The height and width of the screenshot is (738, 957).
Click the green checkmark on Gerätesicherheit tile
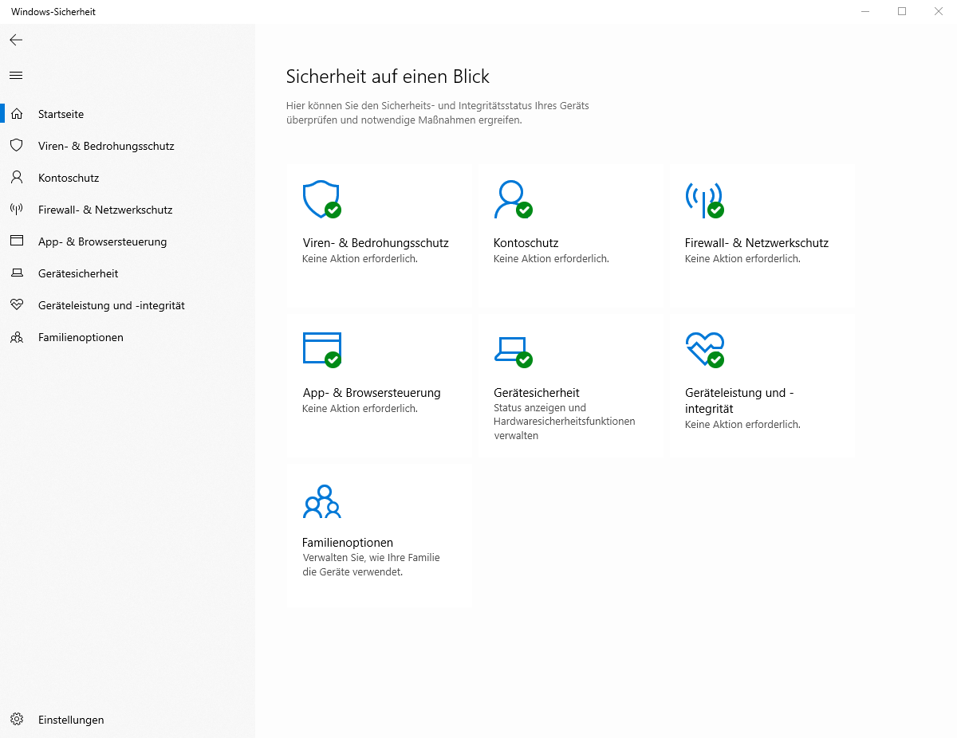click(x=524, y=360)
